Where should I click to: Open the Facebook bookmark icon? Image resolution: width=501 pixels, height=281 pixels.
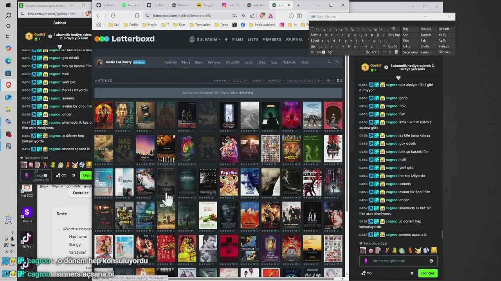coord(243,25)
